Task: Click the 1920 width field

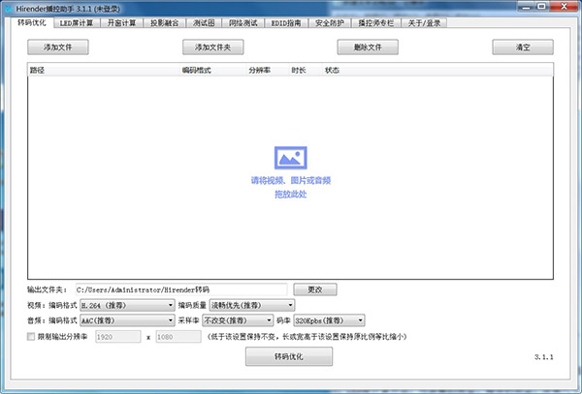Action: pos(118,337)
